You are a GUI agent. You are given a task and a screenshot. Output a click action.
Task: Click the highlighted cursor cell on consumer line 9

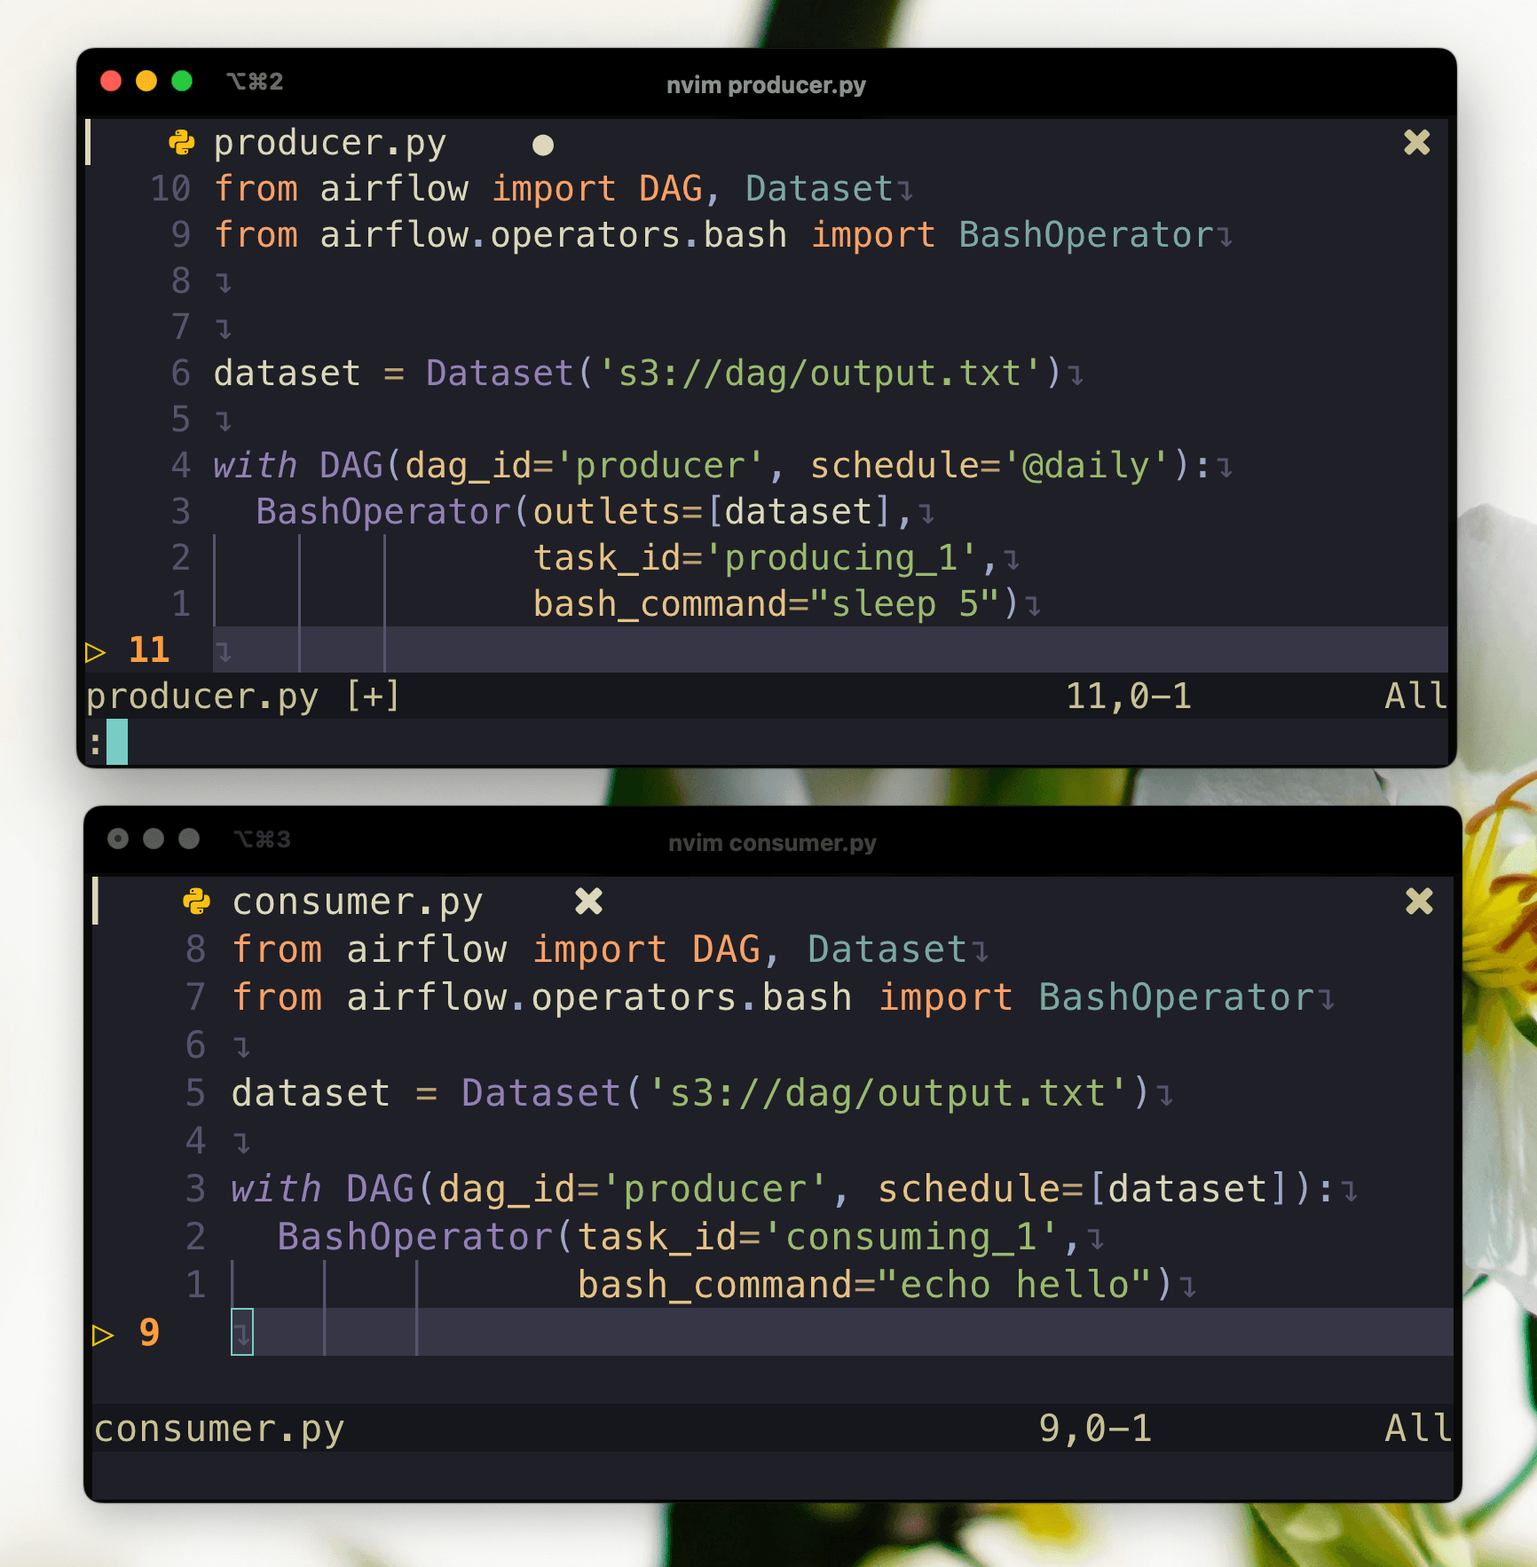242,1332
